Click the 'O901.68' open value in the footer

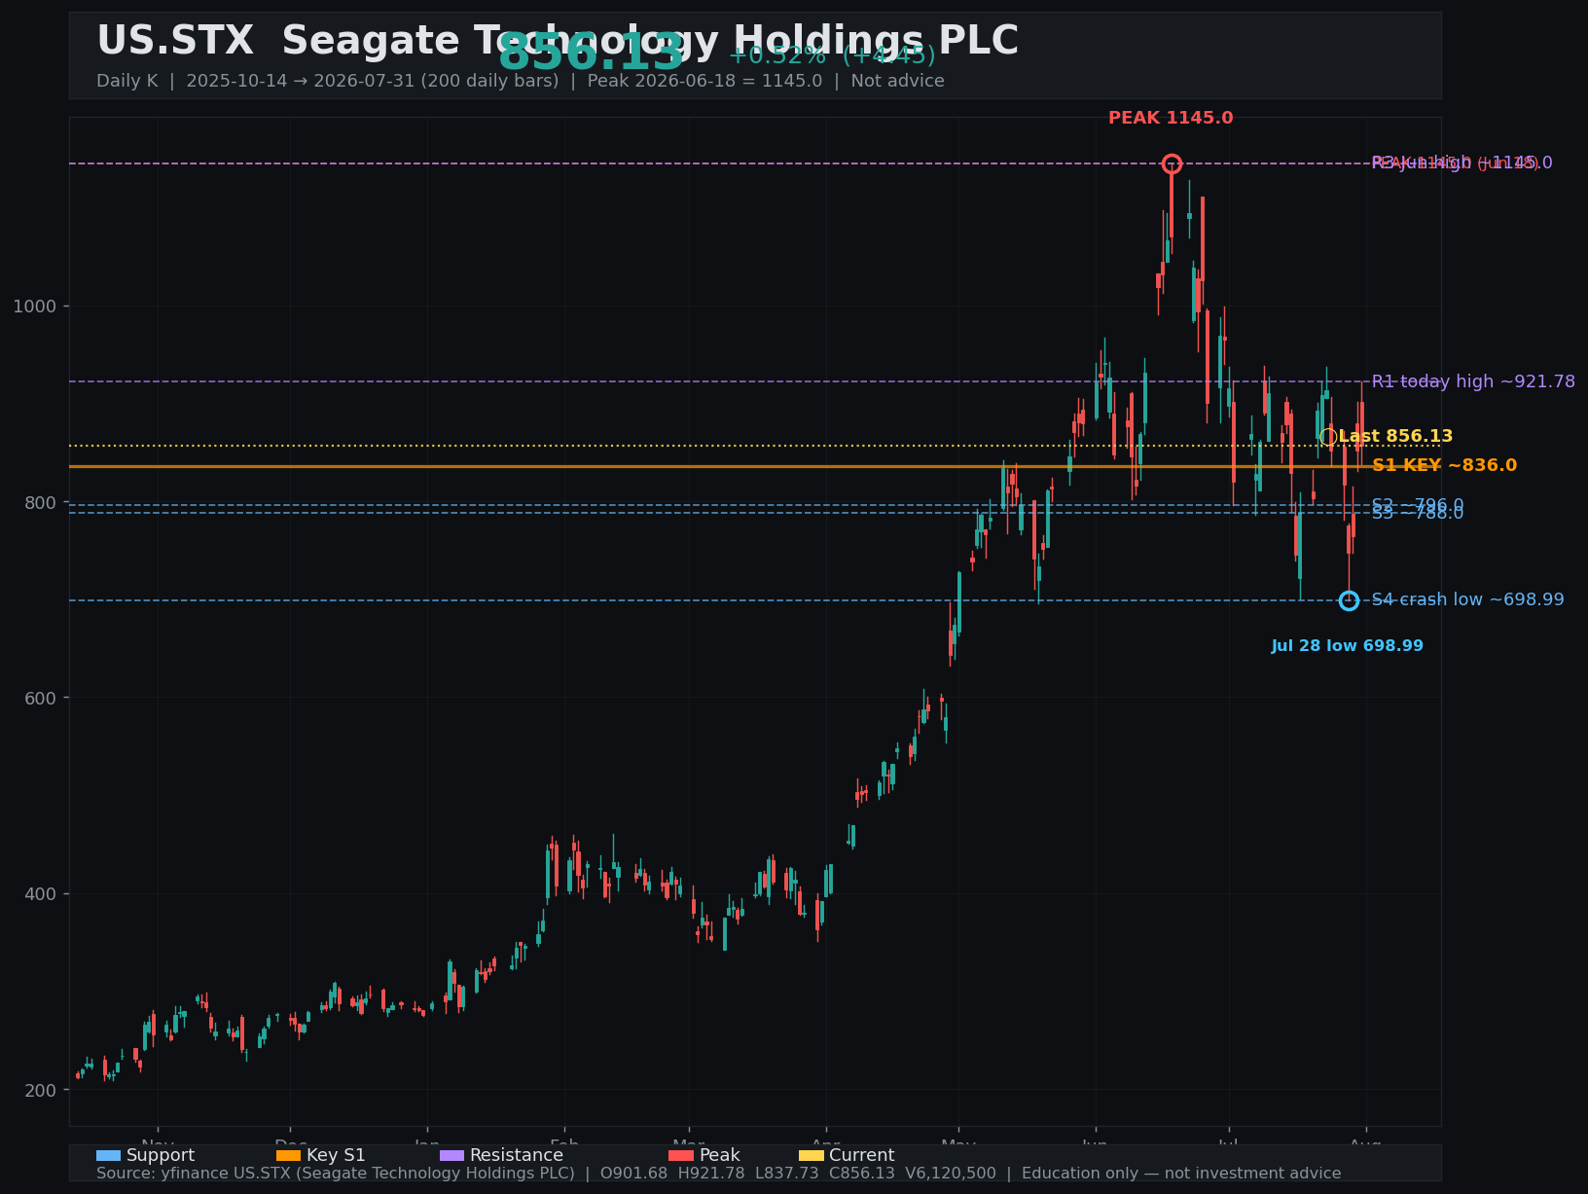pos(633,1174)
